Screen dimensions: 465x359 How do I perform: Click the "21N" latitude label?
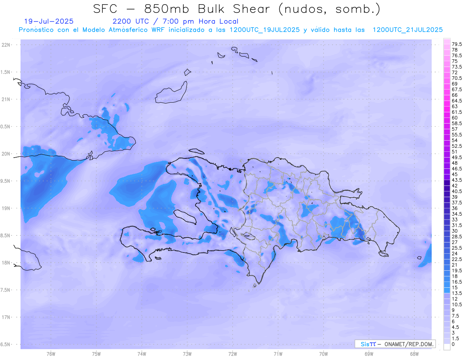7,99
